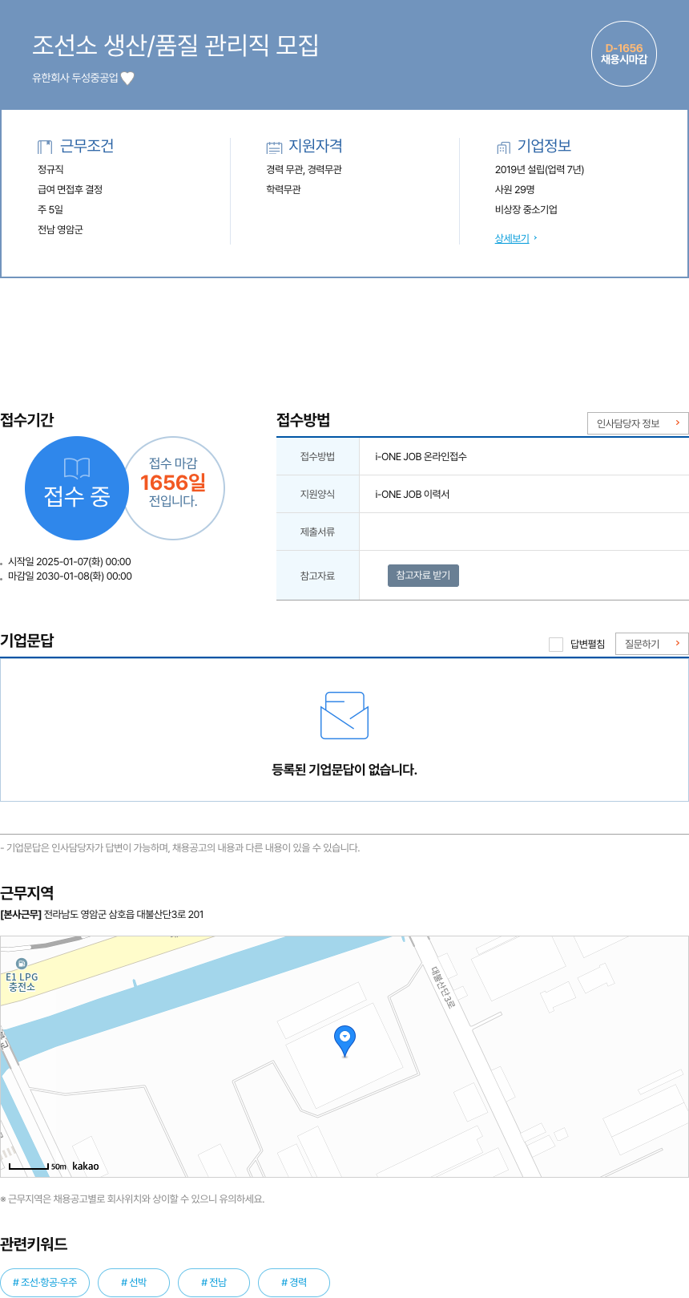Click the 시작일 2025-01-07(화) 00:00 text
689x1298 pixels.
coord(69,561)
